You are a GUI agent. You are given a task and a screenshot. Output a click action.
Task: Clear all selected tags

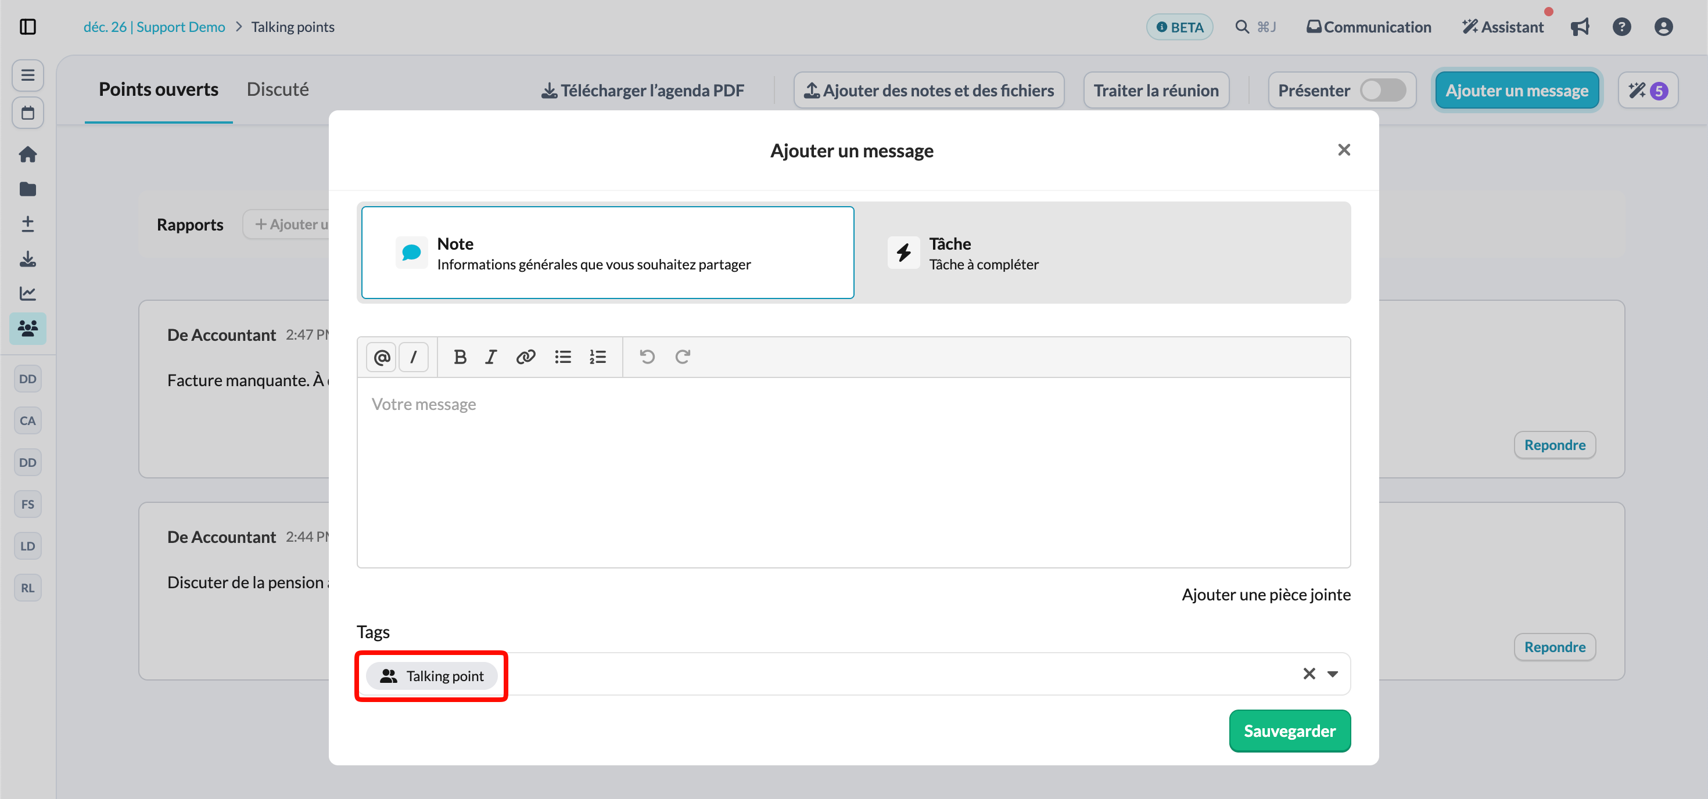(1309, 674)
